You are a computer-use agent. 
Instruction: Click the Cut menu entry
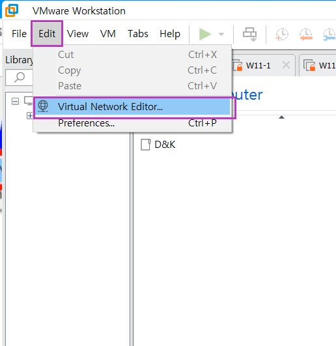pyautogui.click(x=132, y=55)
